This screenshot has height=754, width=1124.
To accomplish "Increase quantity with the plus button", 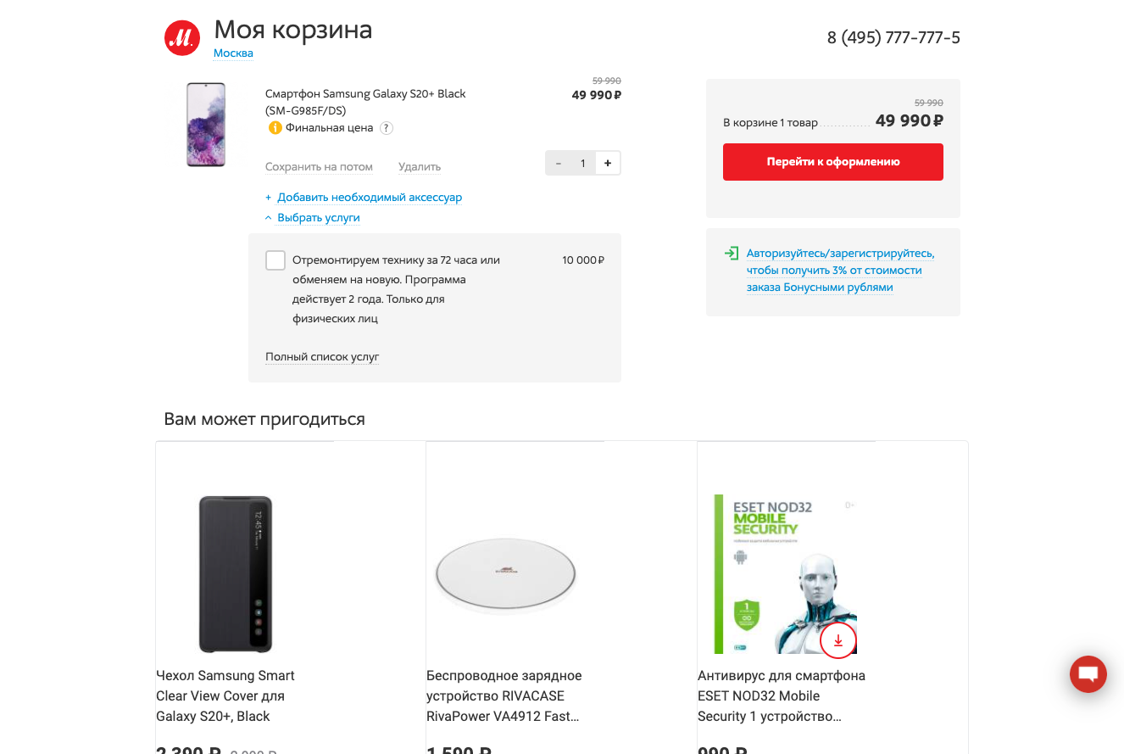I will point(608,163).
